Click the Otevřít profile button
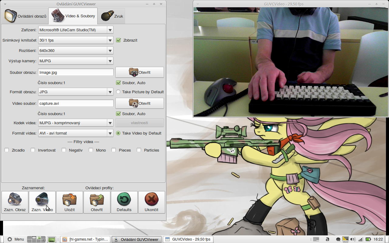This screenshot has width=389, height=243. (x=97, y=202)
